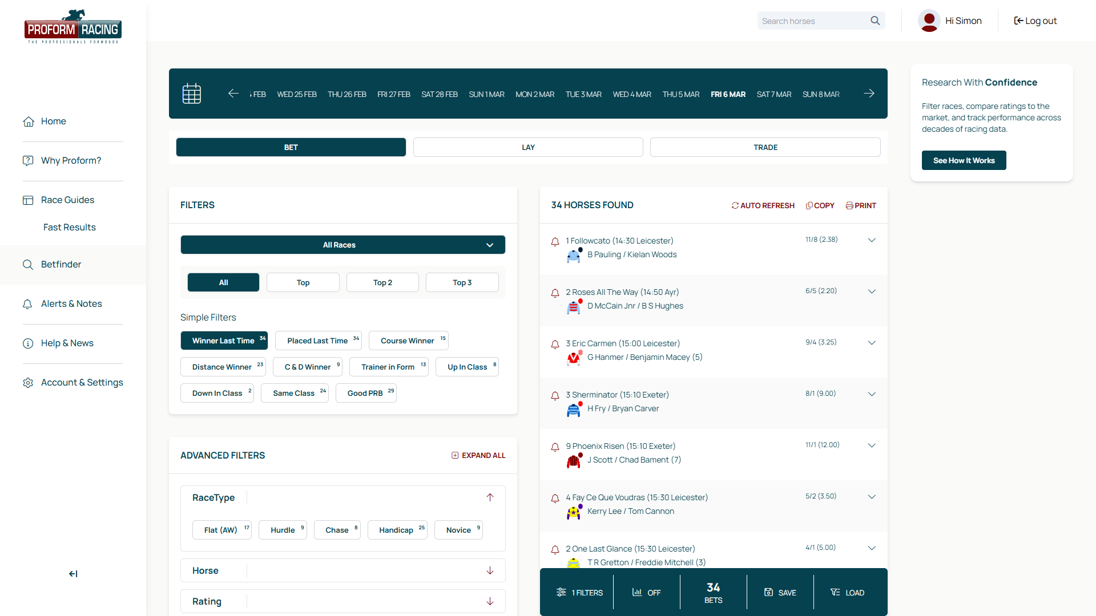
Task: Click EXPAND ALL advanced filters
Action: click(x=478, y=455)
